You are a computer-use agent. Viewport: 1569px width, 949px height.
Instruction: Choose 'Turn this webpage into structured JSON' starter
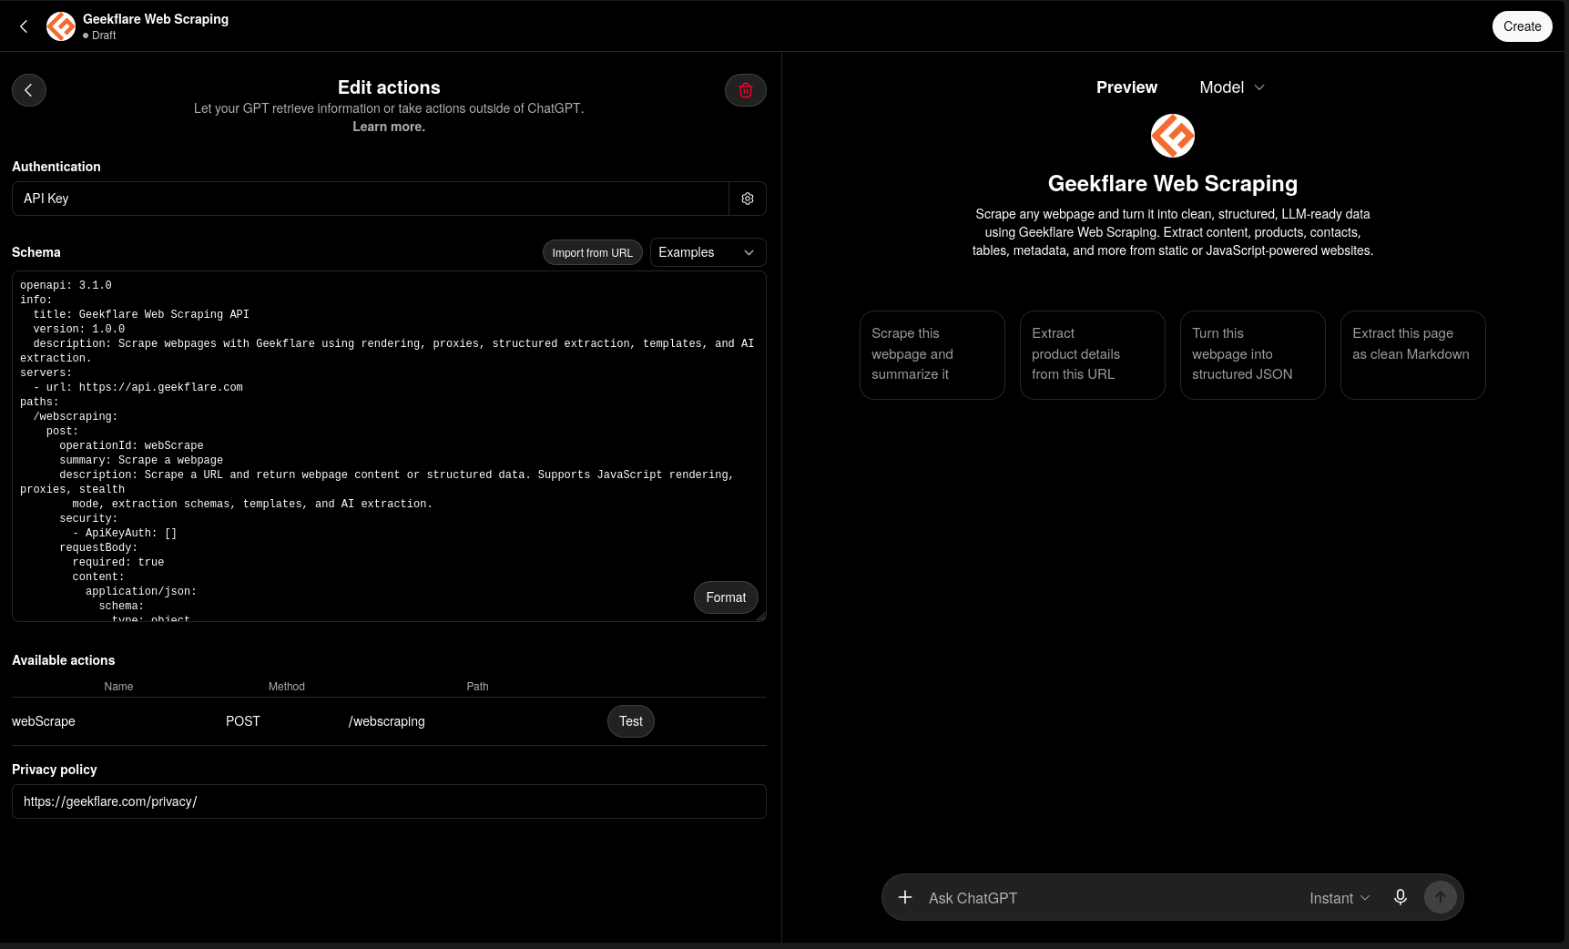click(x=1253, y=355)
